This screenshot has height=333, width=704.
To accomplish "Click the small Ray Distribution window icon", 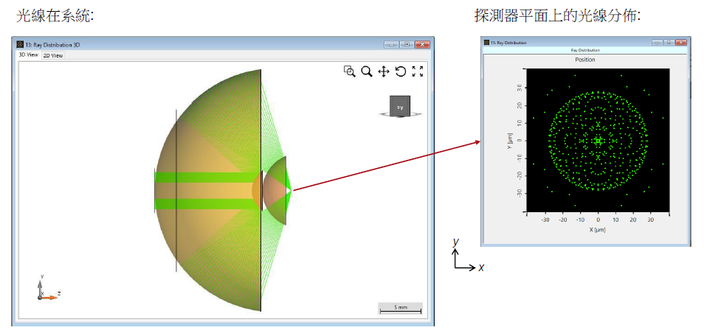I will 486,43.
